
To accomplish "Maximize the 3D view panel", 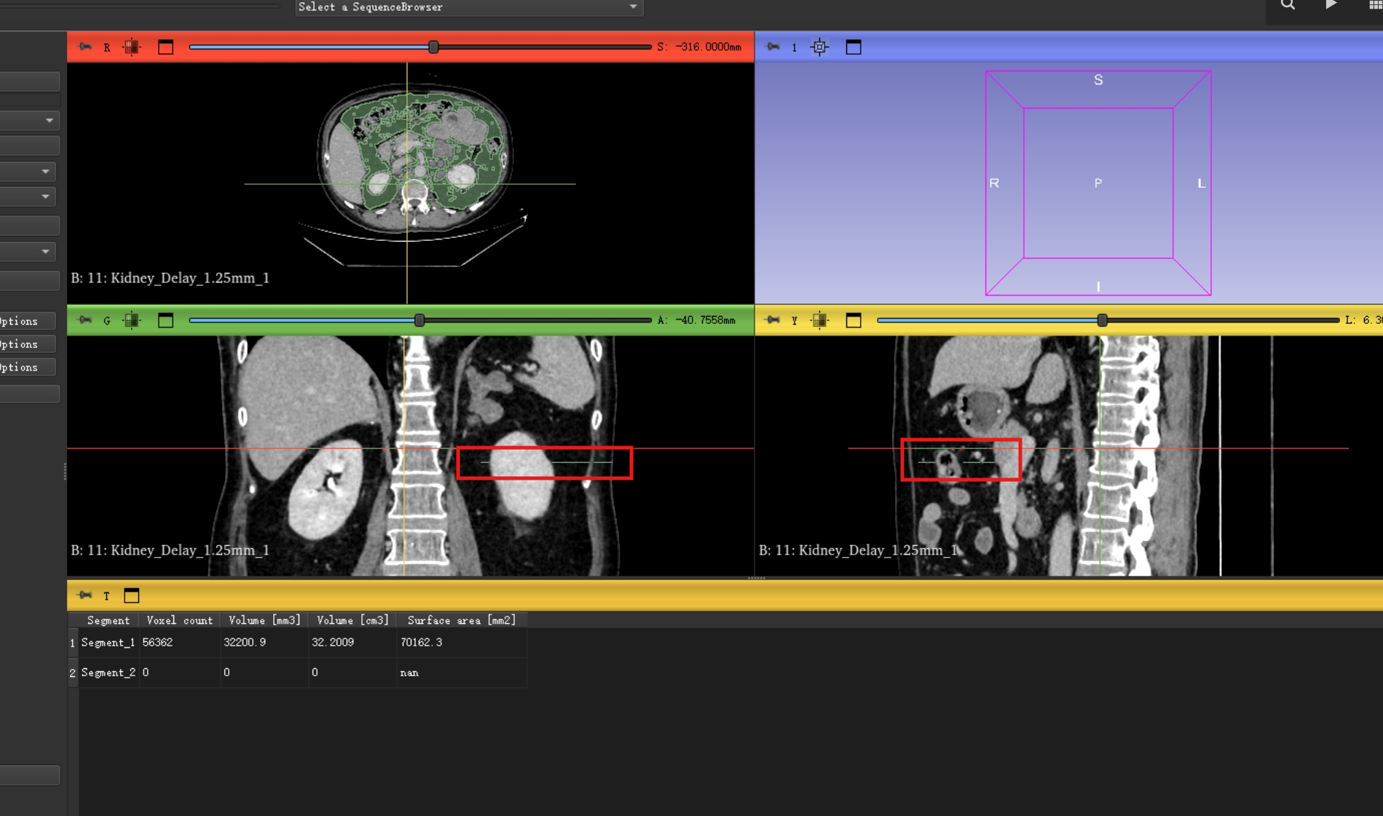I will (854, 47).
